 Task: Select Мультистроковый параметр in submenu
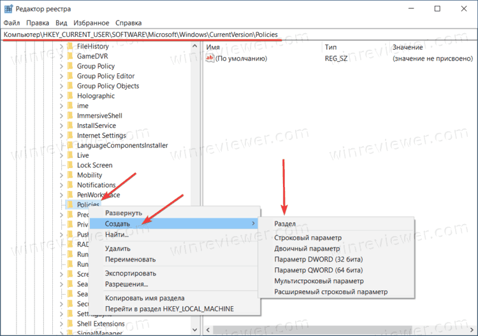click(x=337, y=281)
